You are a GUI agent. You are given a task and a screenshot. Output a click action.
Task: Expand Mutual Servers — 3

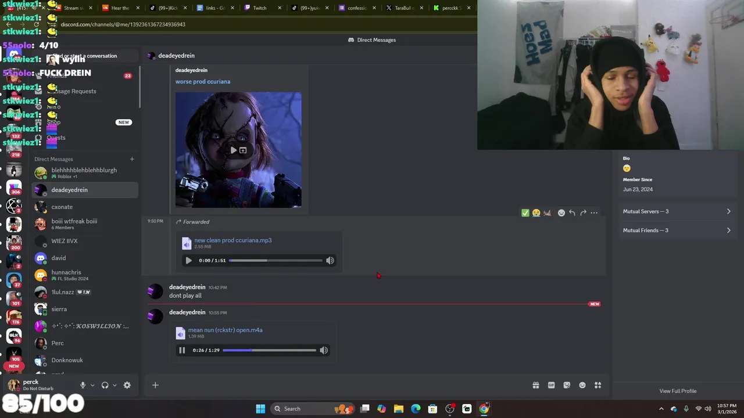pos(677,211)
